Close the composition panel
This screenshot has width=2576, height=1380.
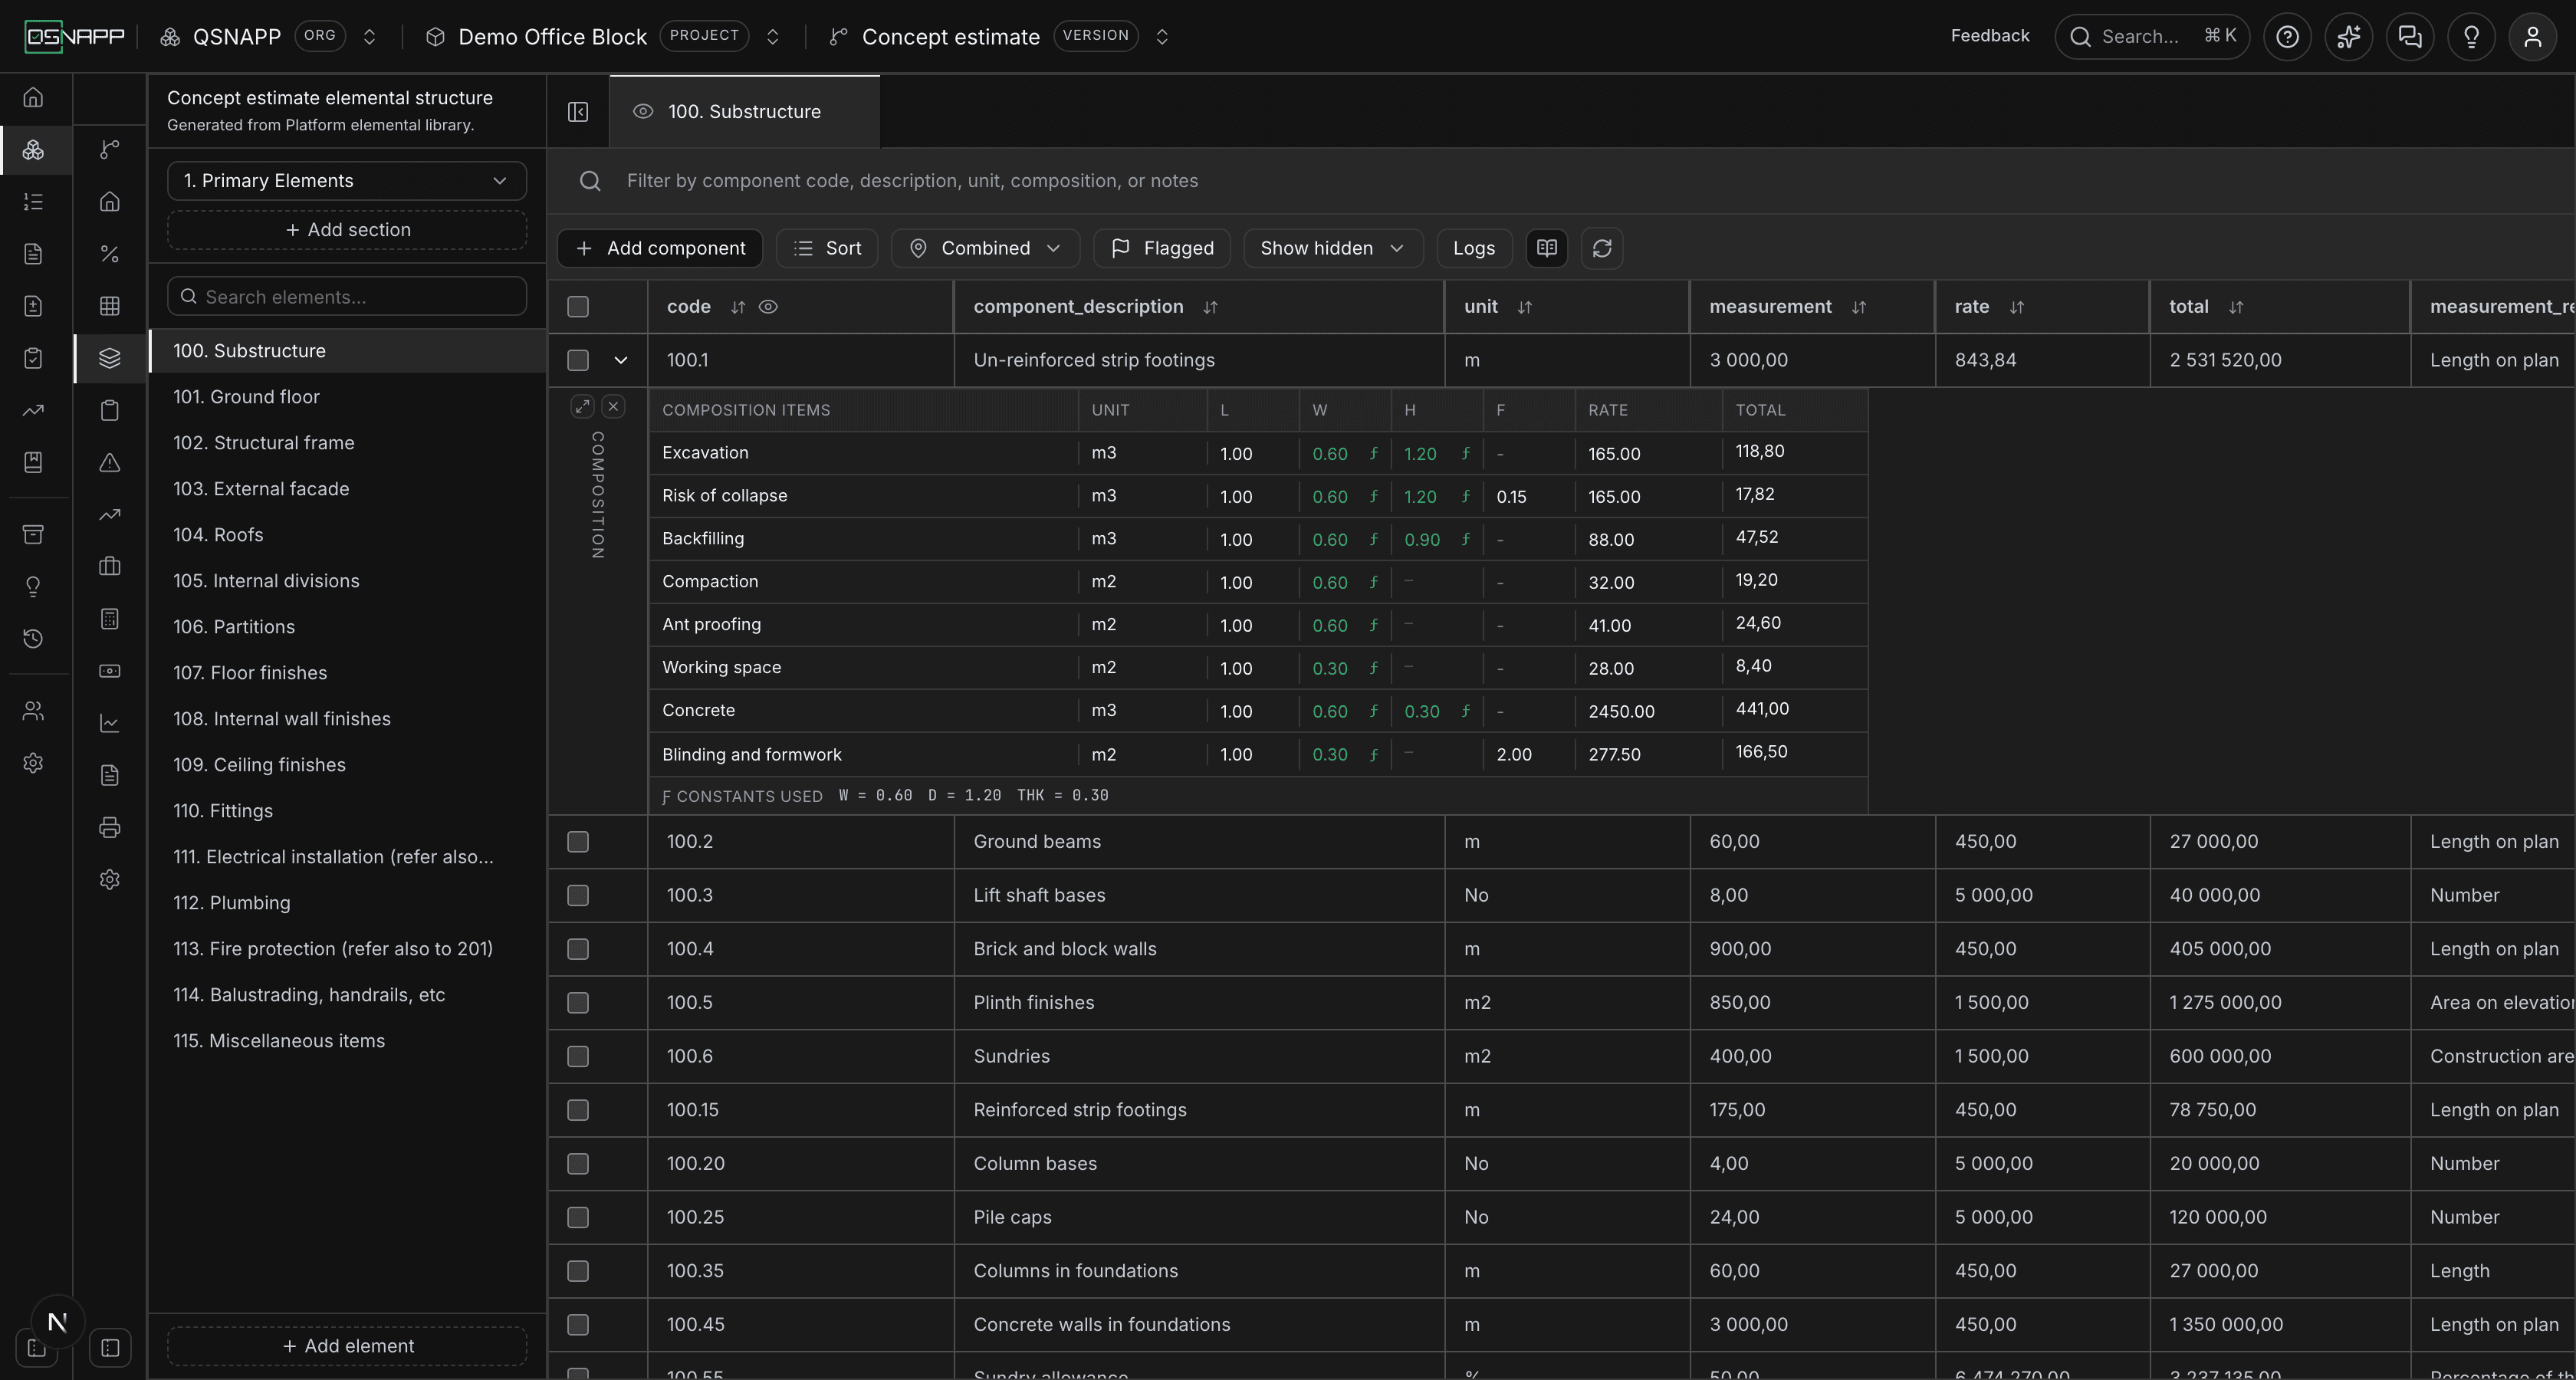pyautogui.click(x=614, y=406)
